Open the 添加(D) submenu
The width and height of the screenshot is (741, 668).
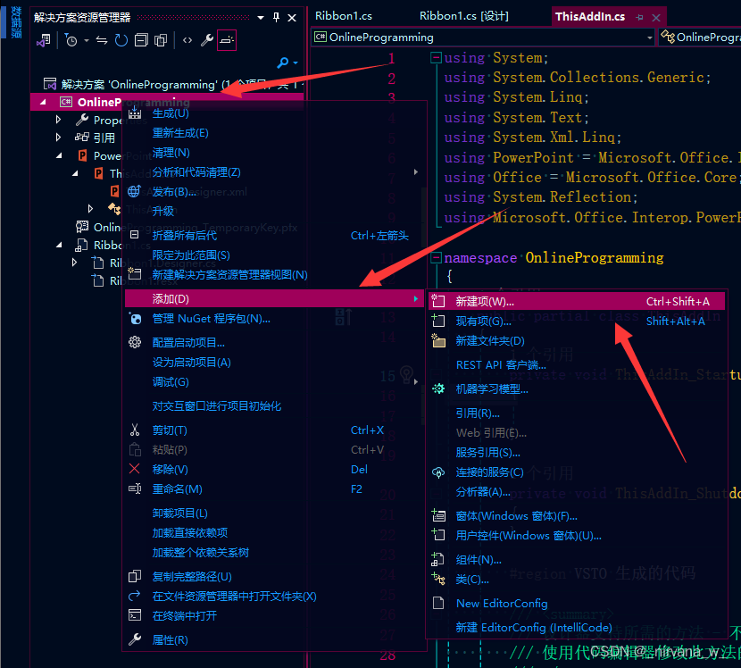pyautogui.click(x=272, y=299)
